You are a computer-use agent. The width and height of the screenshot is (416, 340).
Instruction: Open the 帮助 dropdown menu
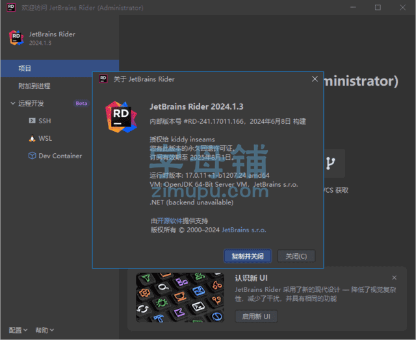click(x=45, y=330)
